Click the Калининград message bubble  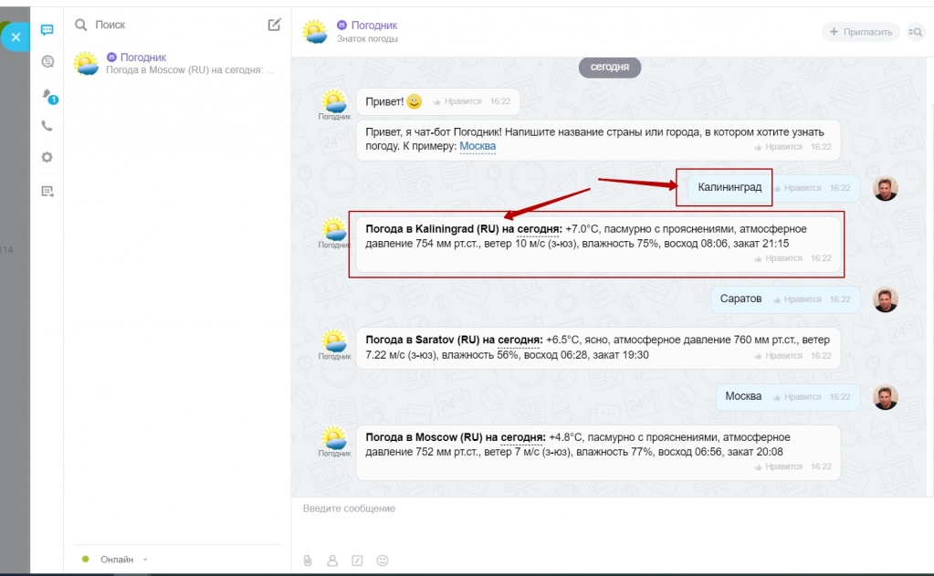[x=774, y=188]
